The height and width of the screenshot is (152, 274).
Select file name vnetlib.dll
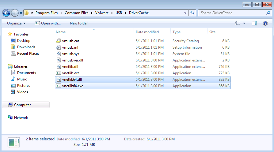click(x=70, y=67)
